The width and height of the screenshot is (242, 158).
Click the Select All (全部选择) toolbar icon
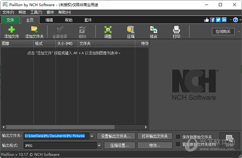[x=60, y=29]
